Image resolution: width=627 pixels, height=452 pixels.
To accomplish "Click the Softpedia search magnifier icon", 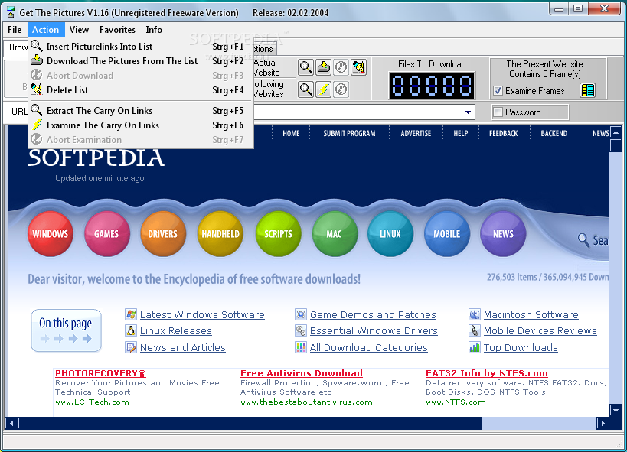I will click(x=583, y=240).
